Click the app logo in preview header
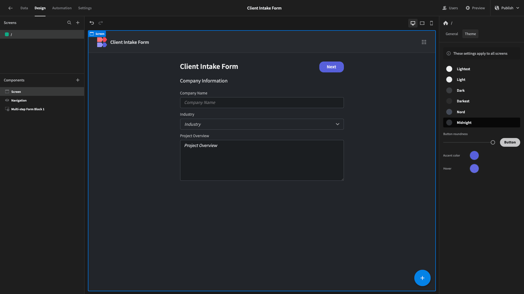524x294 pixels. click(102, 42)
